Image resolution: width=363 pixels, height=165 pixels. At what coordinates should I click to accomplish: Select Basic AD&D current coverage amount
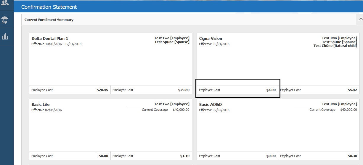348,110
